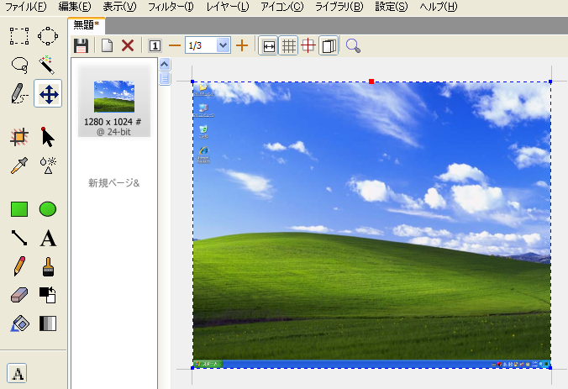This screenshot has width=568, height=389.
Task: Select the eraser tool
Action: pos(19,295)
